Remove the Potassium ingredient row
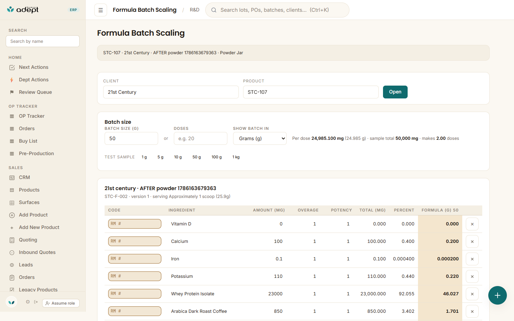 coord(472,276)
